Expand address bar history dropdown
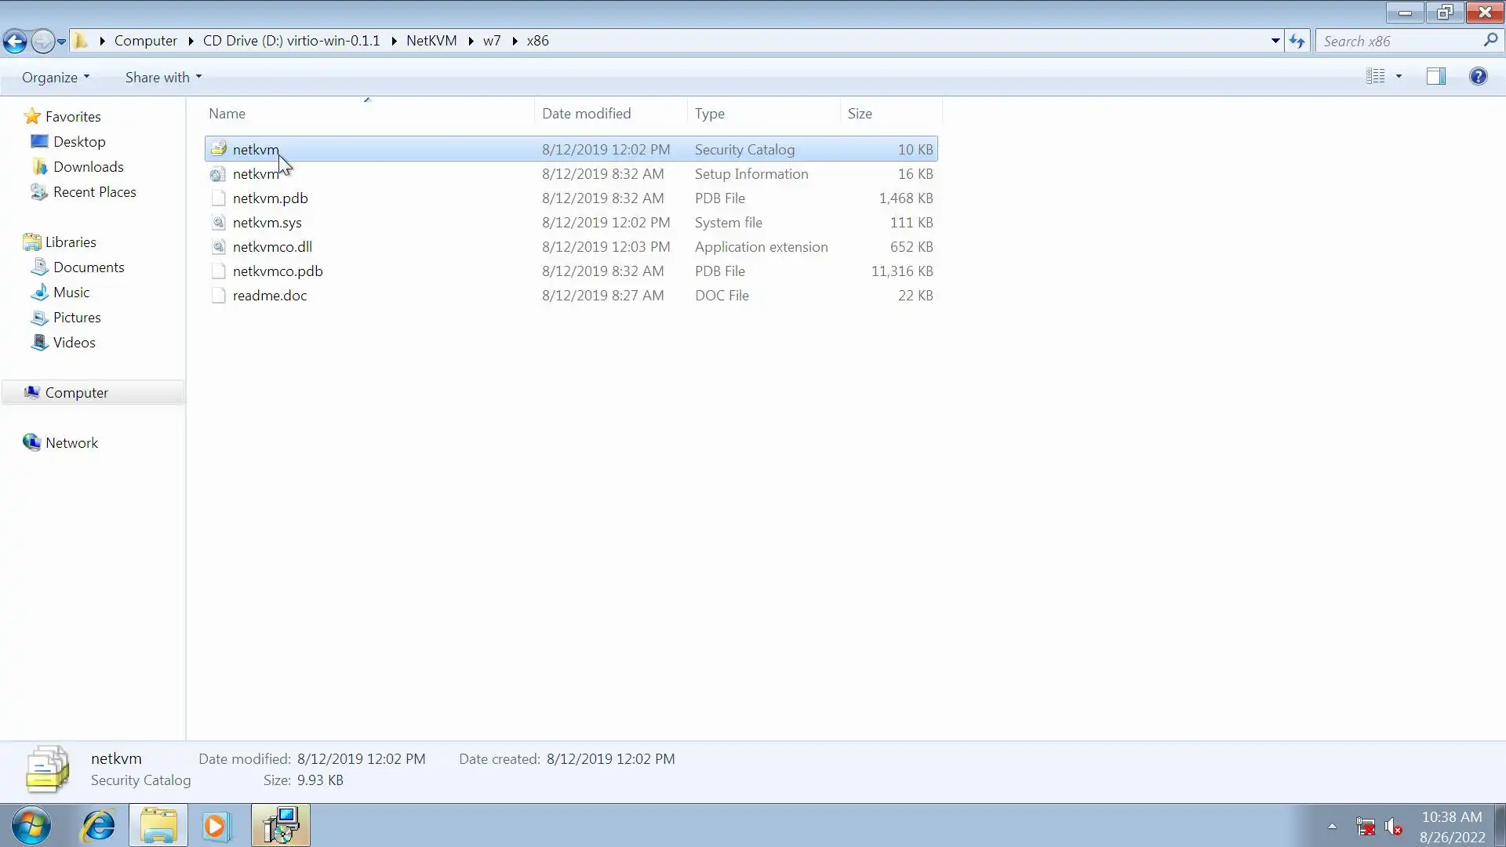Image resolution: width=1506 pixels, height=847 pixels. (1275, 41)
